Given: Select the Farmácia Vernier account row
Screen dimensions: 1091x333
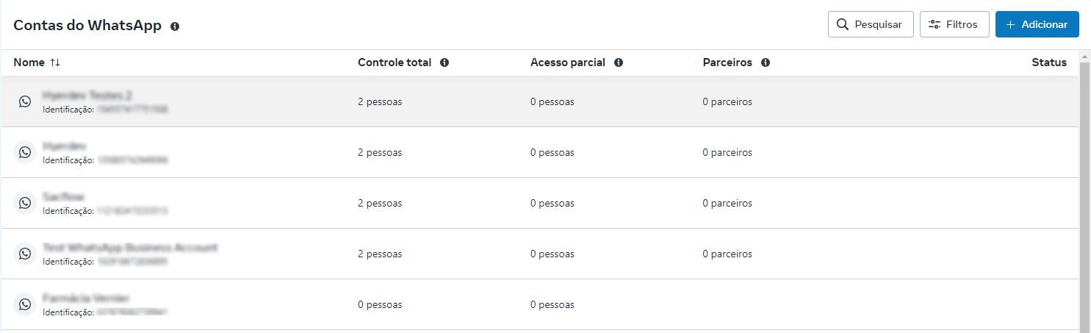Looking at the screenshot, I should coord(86,298).
